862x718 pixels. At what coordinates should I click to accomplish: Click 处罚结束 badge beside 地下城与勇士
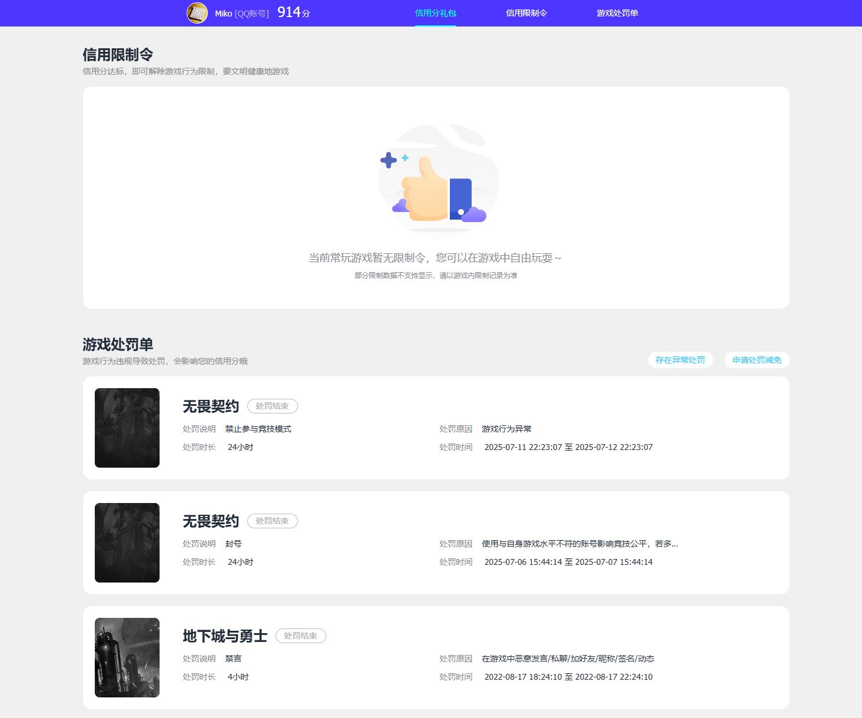(300, 636)
